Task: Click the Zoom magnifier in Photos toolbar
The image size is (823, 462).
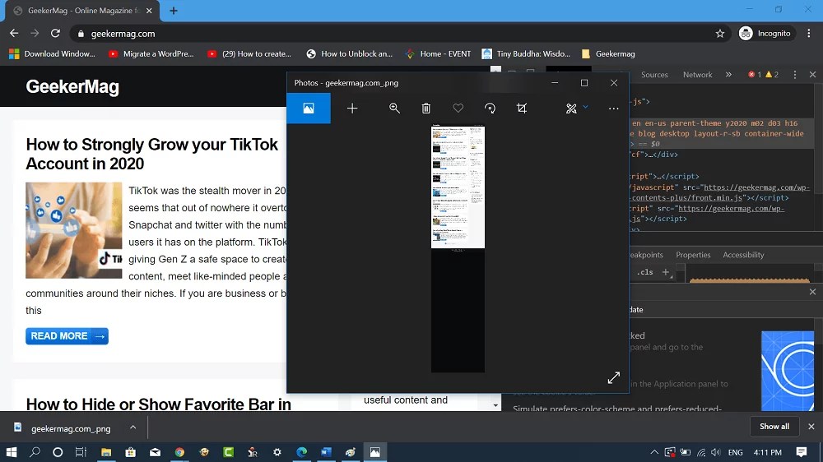Action: (394, 109)
